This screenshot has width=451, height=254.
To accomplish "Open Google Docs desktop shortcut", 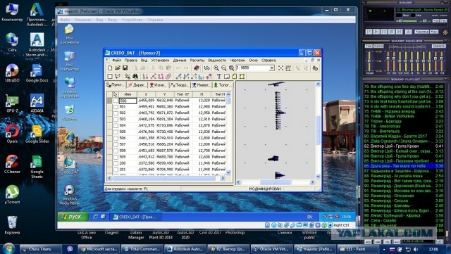I will click(37, 73).
